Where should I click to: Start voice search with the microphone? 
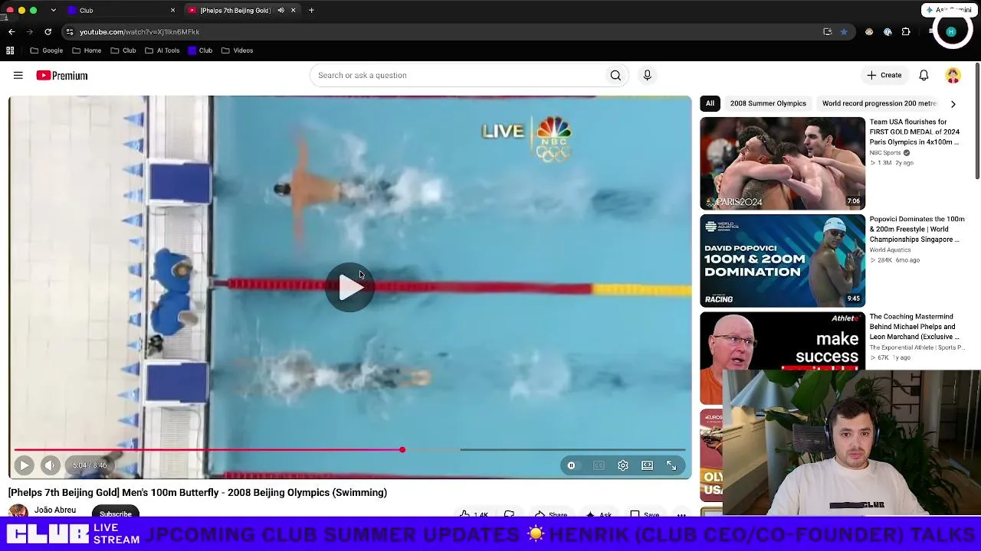tap(647, 75)
